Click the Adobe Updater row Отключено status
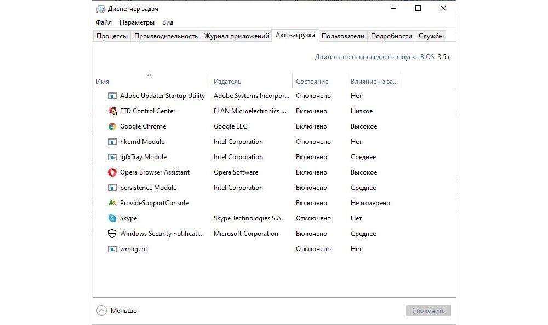 313,96
